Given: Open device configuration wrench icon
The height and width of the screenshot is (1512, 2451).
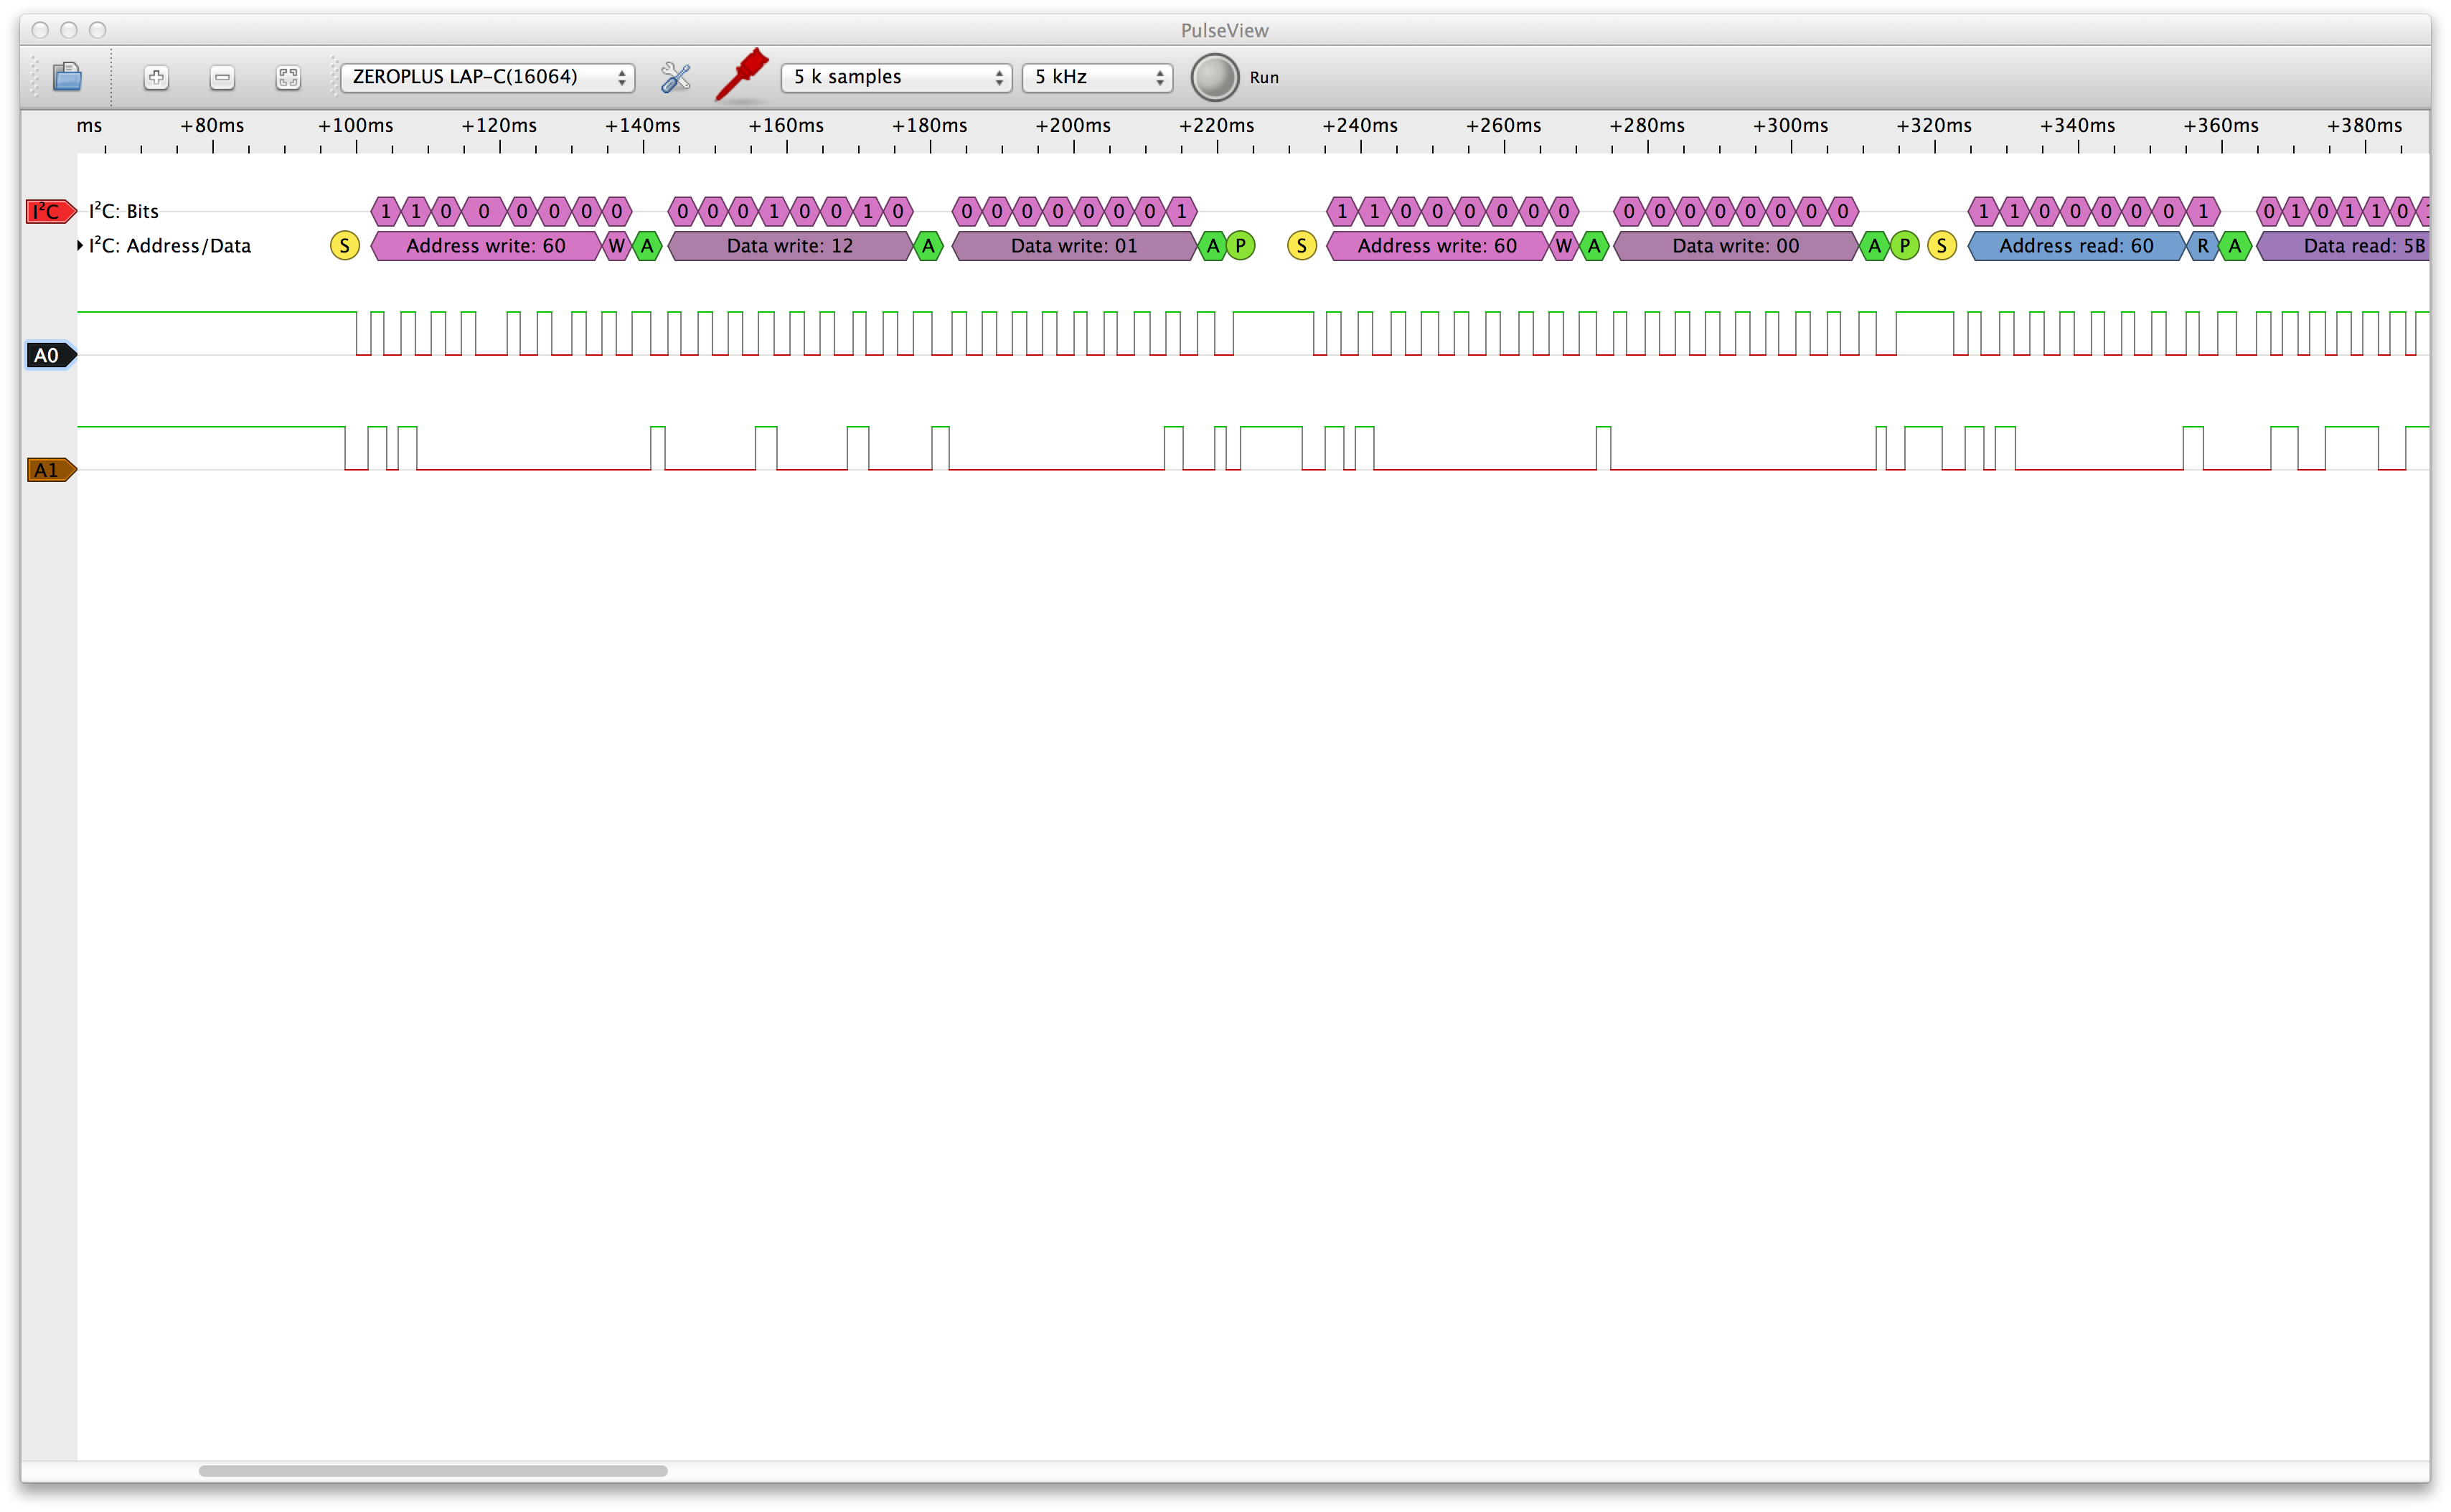Looking at the screenshot, I should tap(675, 77).
